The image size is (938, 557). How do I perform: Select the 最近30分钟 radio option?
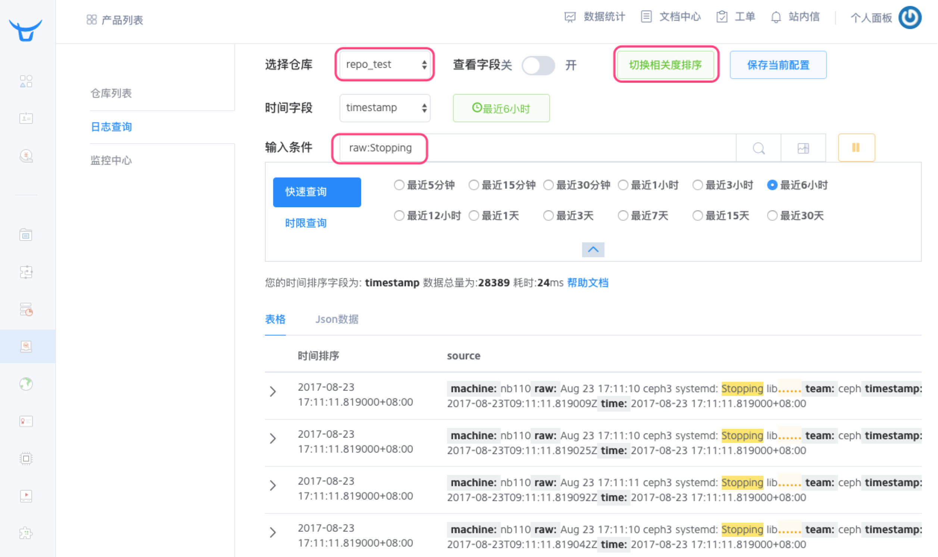(x=548, y=185)
